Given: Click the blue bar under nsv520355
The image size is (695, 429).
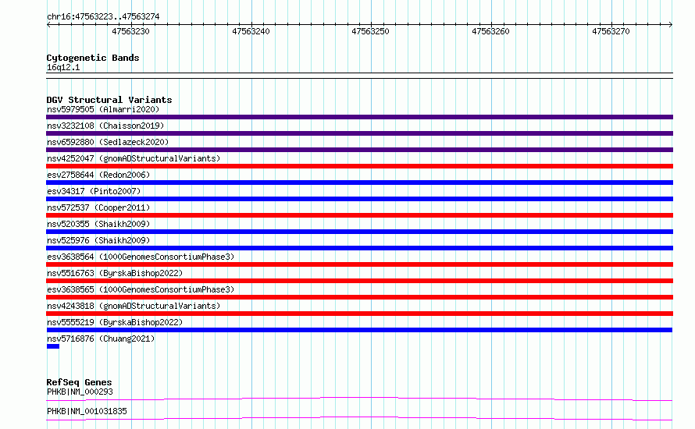Looking at the screenshot, I should (x=359, y=232).
